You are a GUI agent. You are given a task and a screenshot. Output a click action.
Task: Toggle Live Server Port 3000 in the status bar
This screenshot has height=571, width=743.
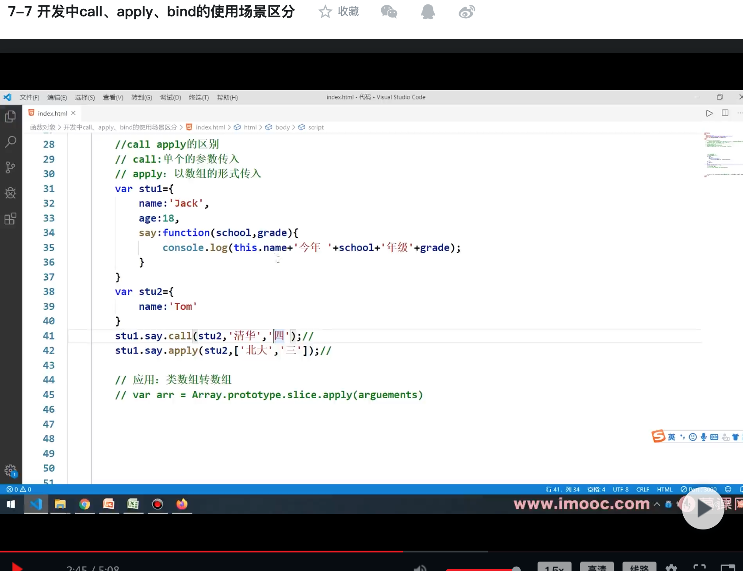699,489
